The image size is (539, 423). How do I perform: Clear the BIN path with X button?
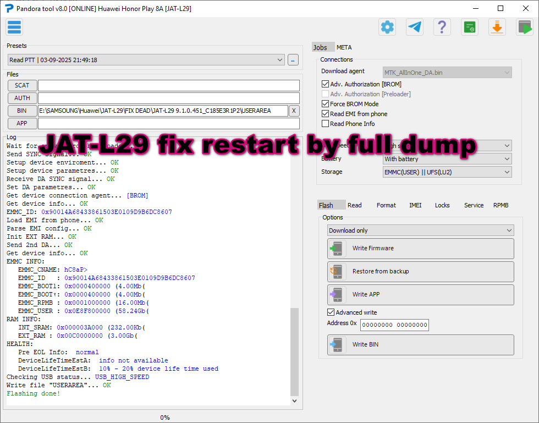click(294, 111)
